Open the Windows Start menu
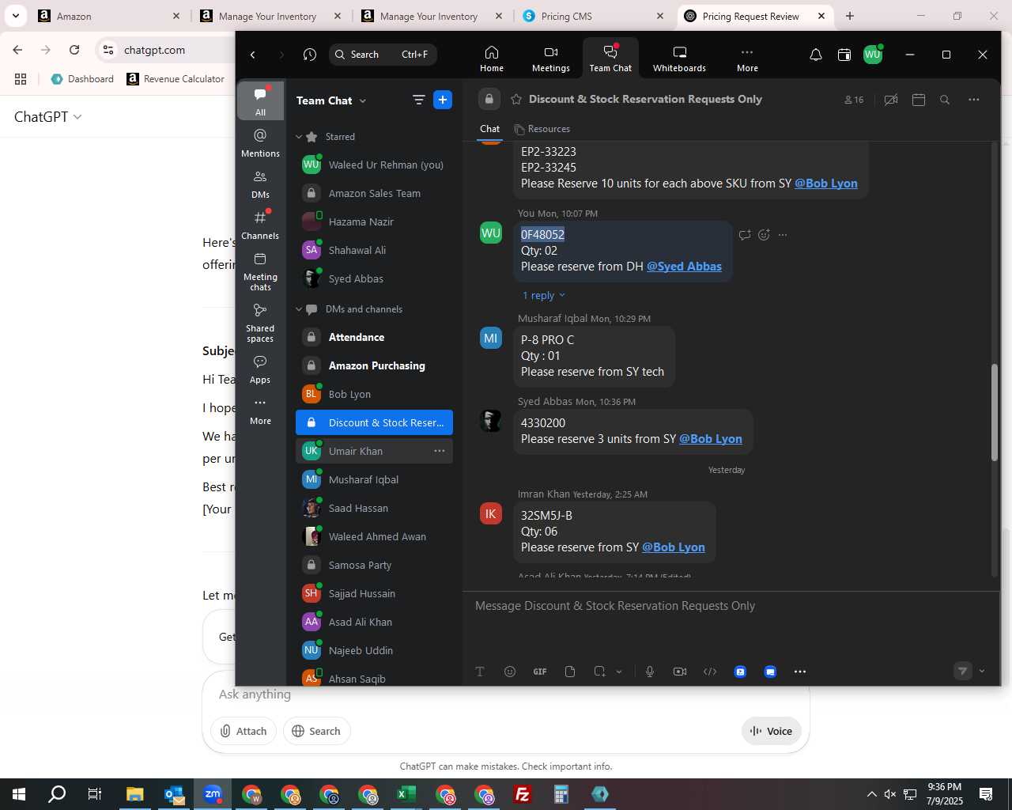The height and width of the screenshot is (810, 1012). pyautogui.click(x=19, y=794)
